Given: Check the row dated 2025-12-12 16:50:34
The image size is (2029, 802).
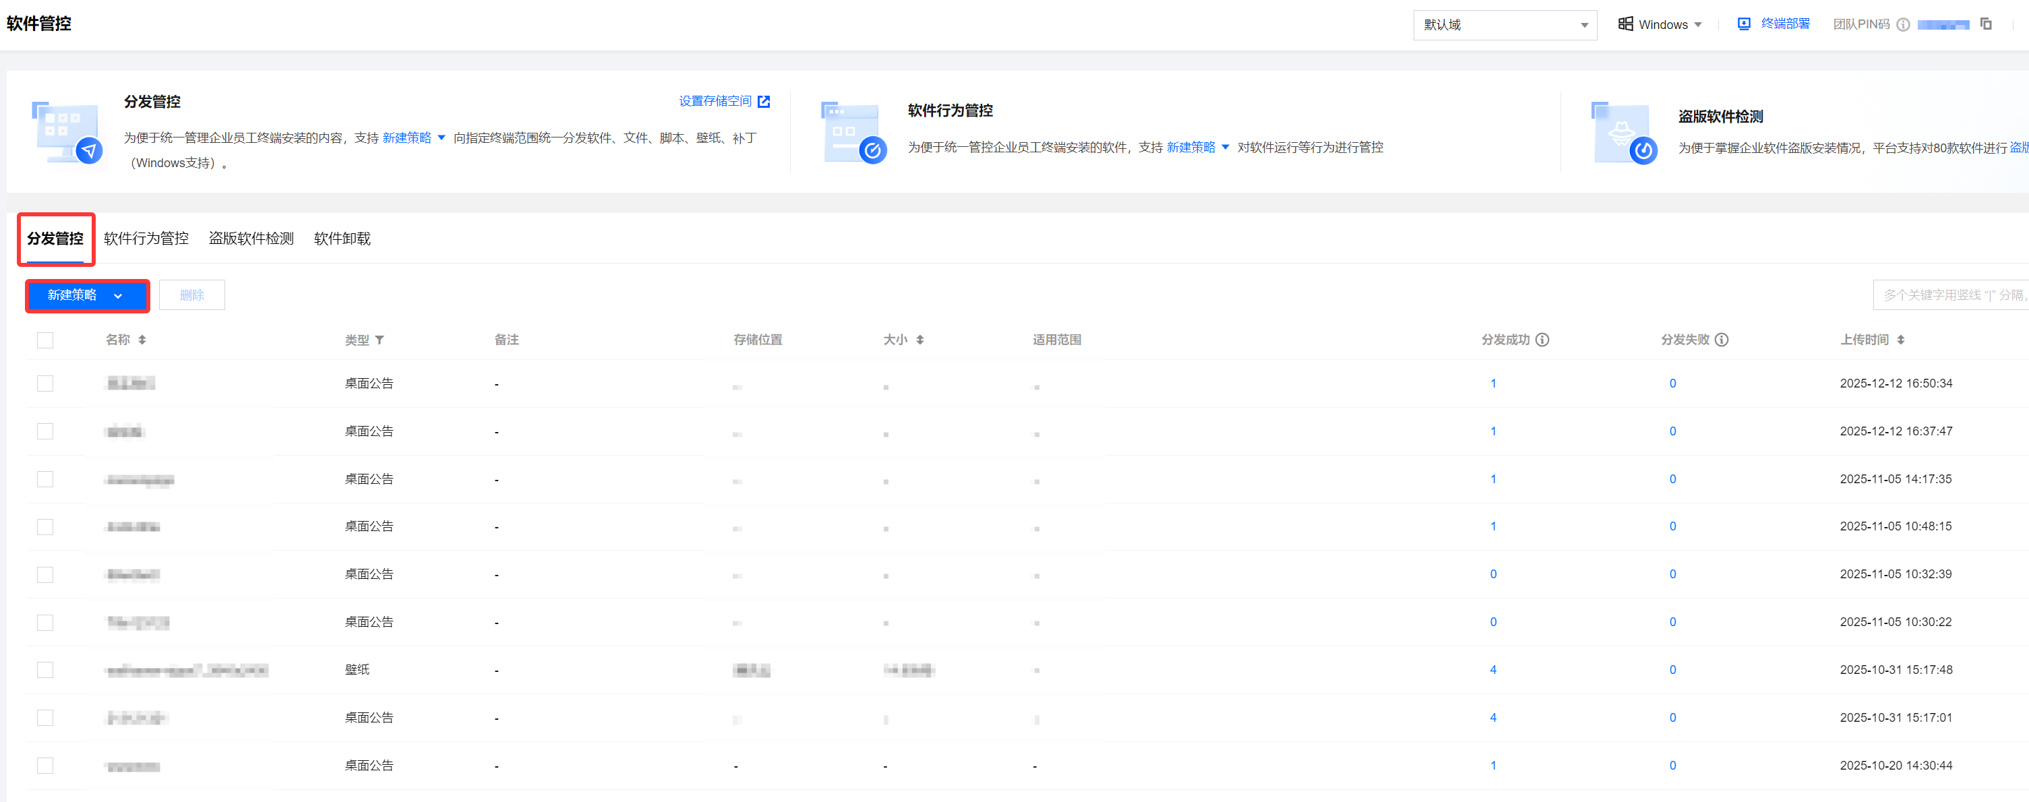Looking at the screenshot, I should coord(45,383).
